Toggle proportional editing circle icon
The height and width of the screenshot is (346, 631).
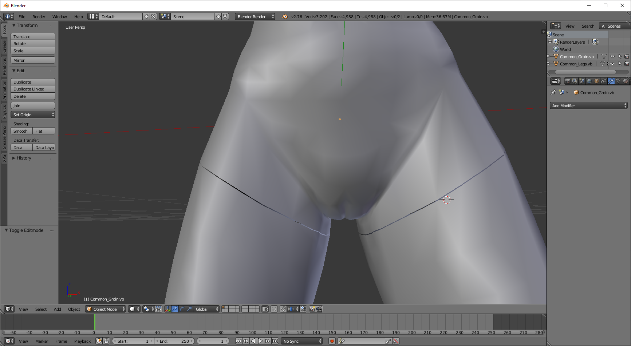274,309
